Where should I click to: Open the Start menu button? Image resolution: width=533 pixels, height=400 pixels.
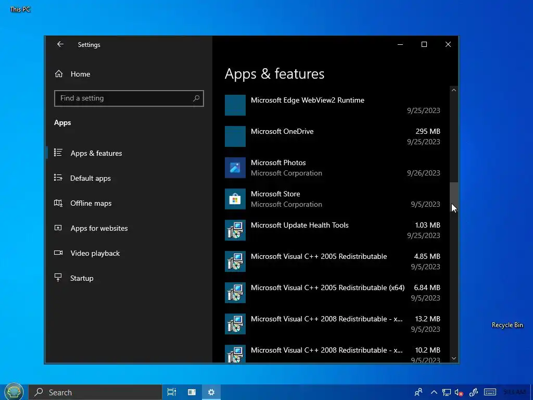point(14,392)
